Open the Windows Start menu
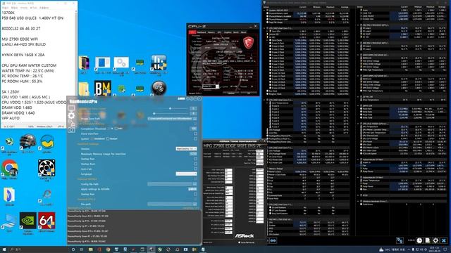 tap(4, 249)
